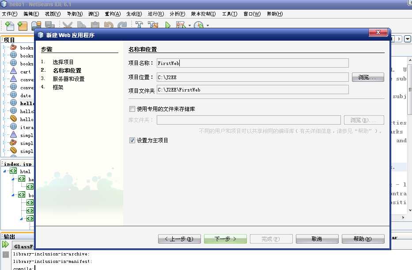Open the 帮助(H) menu

pos(275,14)
